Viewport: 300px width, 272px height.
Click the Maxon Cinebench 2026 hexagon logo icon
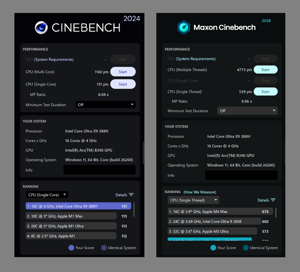point(183,28)
